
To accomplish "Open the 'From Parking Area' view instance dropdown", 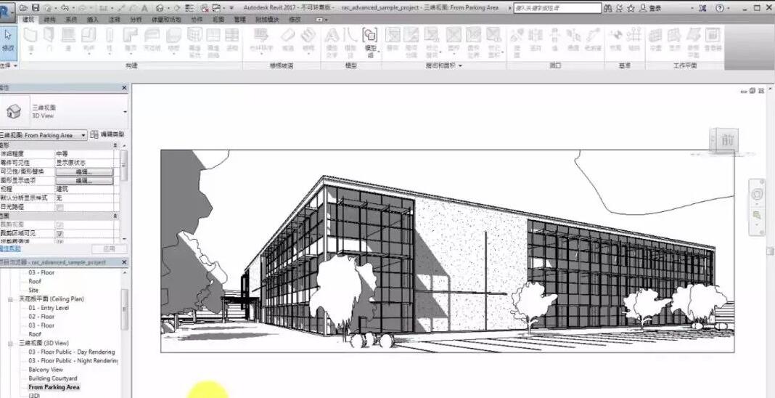I will point(83,135).
